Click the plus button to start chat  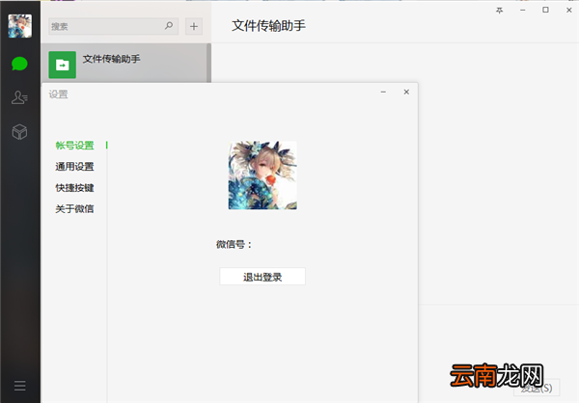pyautogui.click(x=194, y=26)
